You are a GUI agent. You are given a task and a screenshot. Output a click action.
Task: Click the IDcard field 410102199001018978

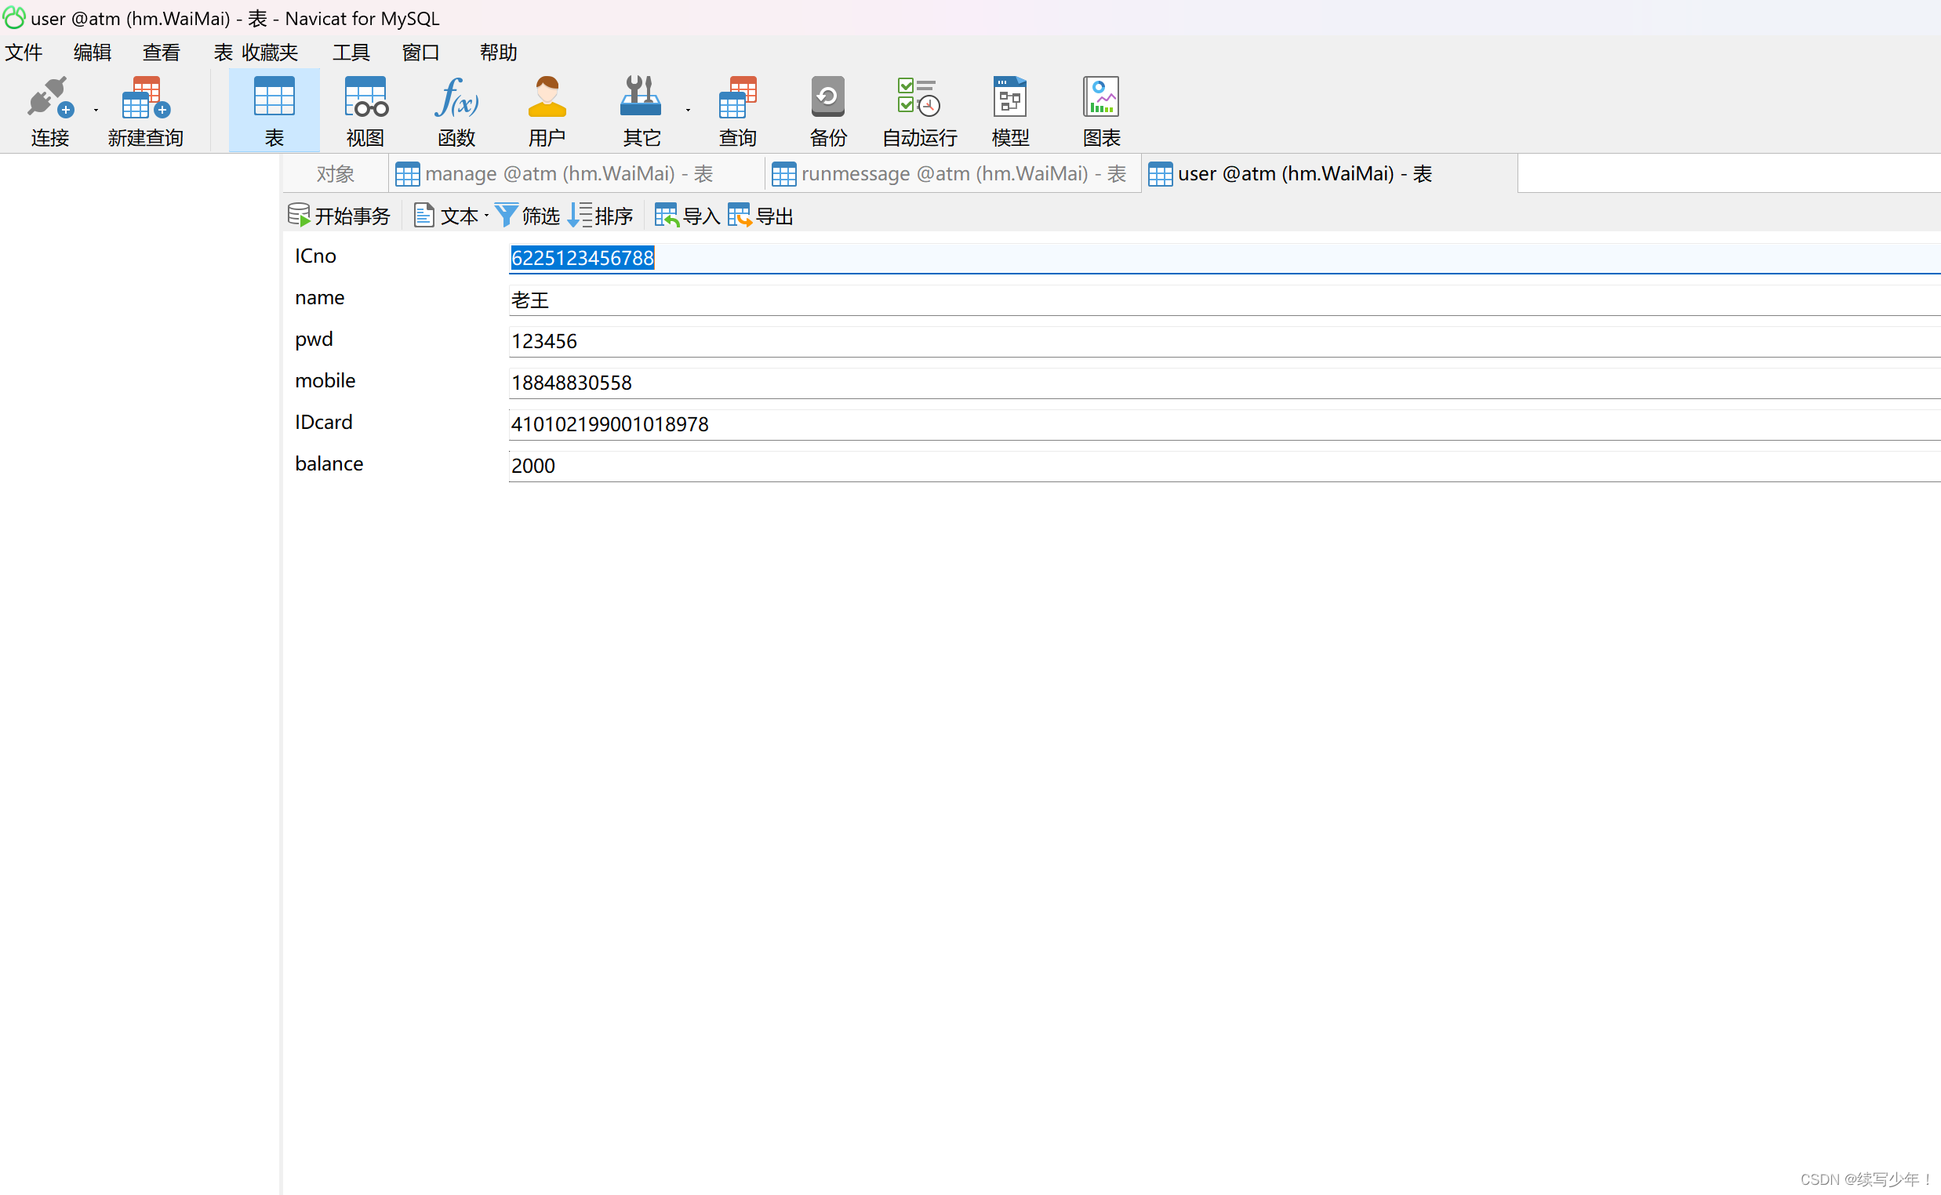click(1224, 424)
